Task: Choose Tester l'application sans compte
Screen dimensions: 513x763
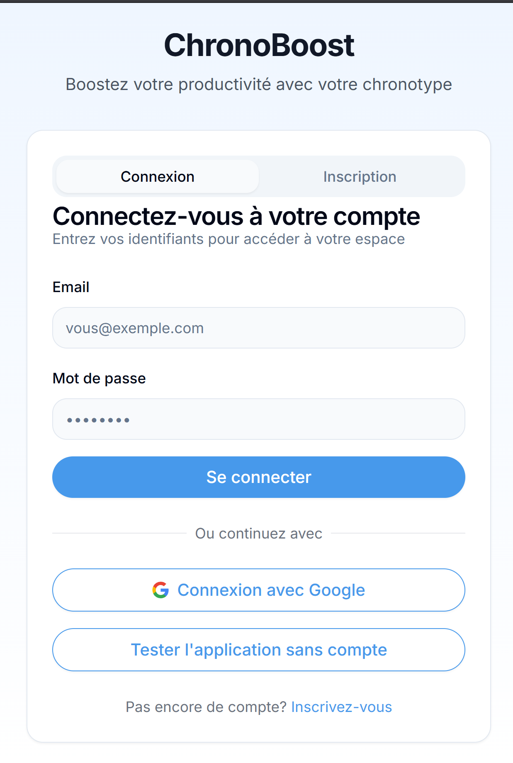Action: pyautogui.click(x=259, y=650)
